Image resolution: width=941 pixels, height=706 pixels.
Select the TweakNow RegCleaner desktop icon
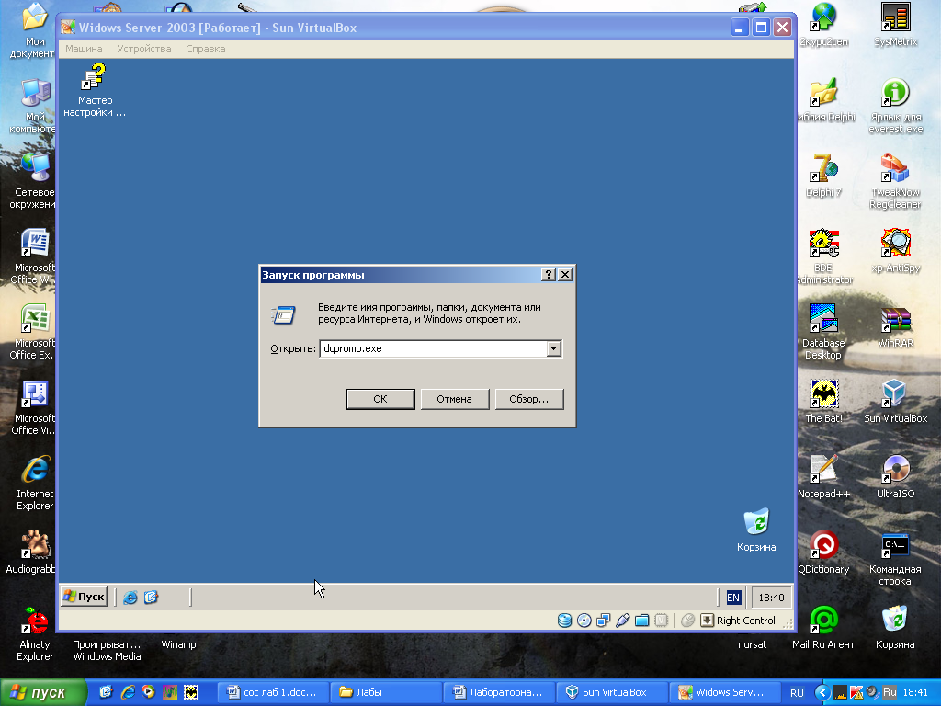click(x=895, y=181)
